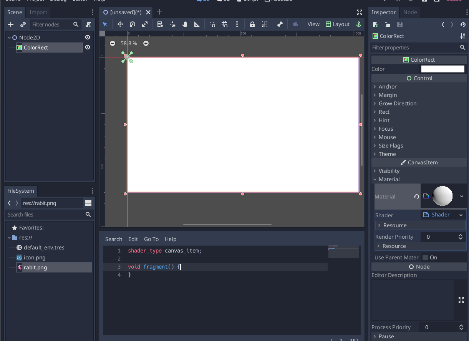Open the Layout menu button
This screenshot has width=469, height=341.
tap(338, 24)
